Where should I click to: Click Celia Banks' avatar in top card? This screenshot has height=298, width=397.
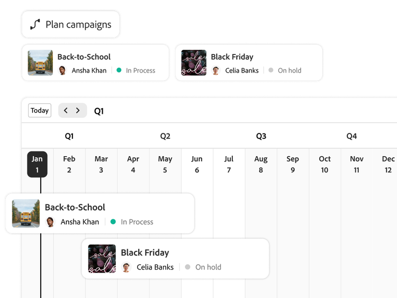pyautogui.click(x=215, y=70)
